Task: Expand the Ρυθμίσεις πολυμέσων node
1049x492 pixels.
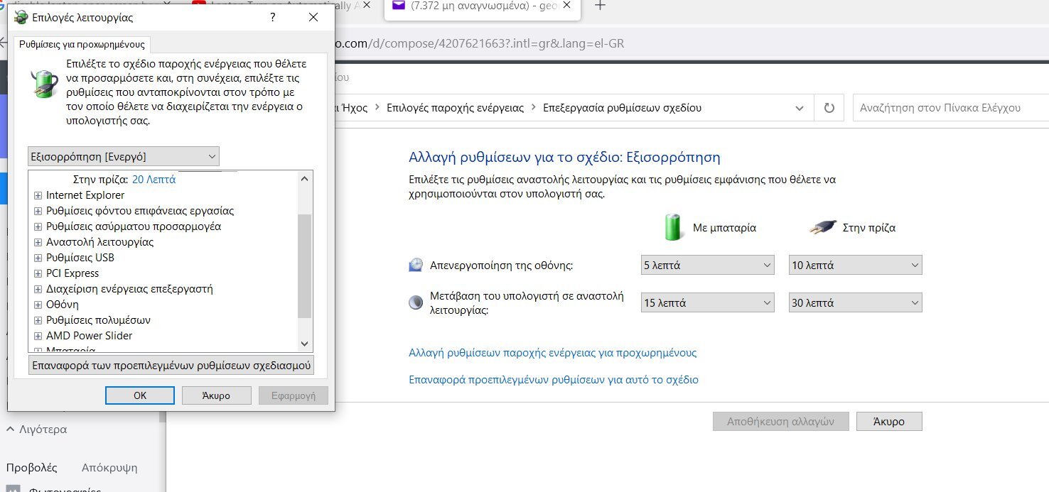Action: coord(38,320)
